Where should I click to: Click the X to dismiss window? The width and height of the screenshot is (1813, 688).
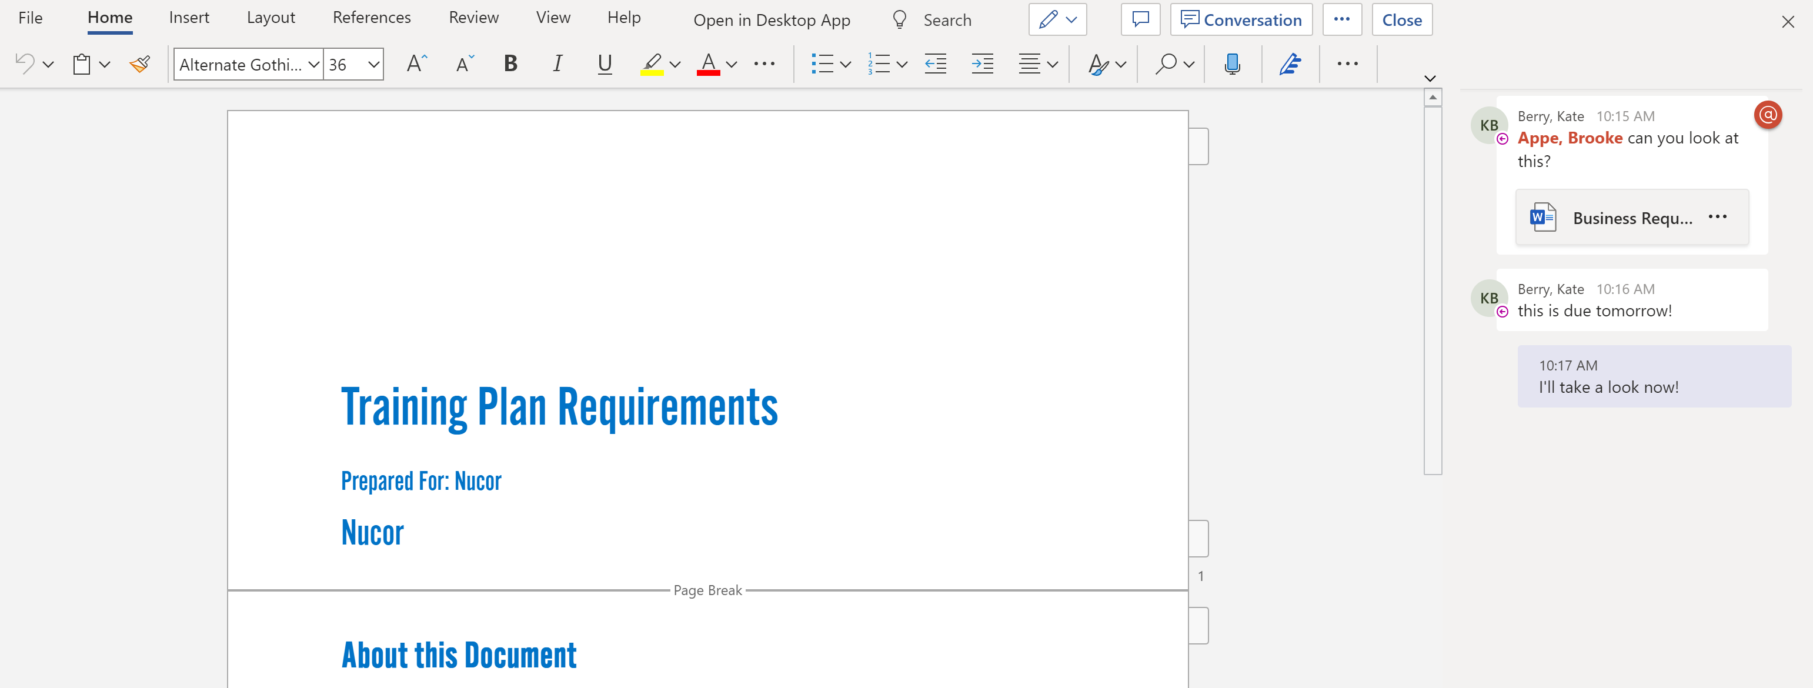tap(1788, 22)
